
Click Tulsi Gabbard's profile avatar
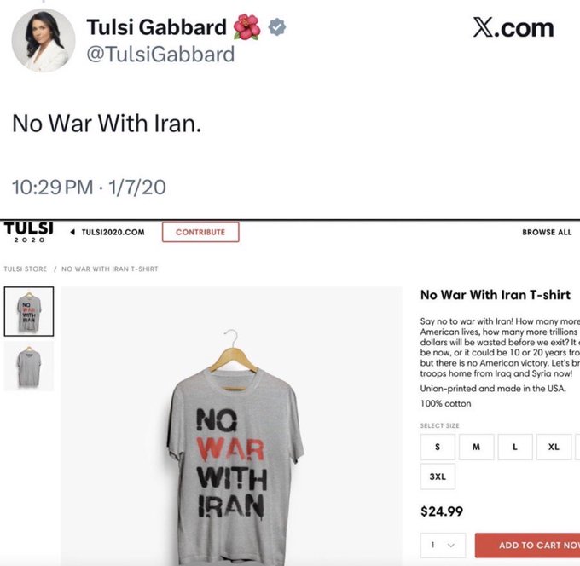[x=43, y=40]
